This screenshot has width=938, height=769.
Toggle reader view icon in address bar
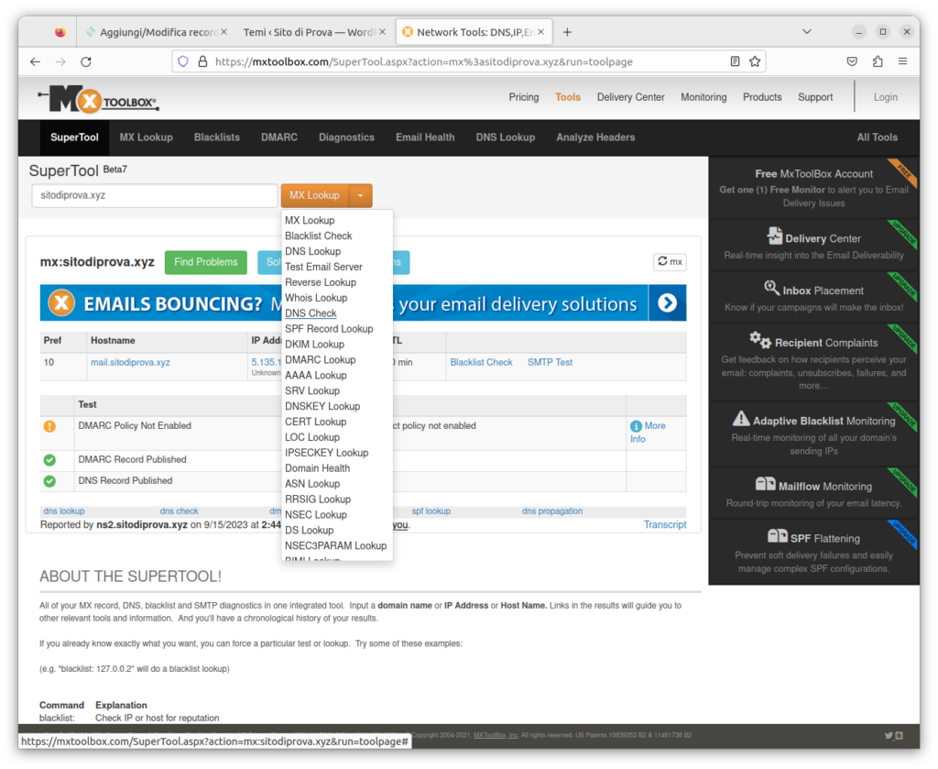(736, 61)
